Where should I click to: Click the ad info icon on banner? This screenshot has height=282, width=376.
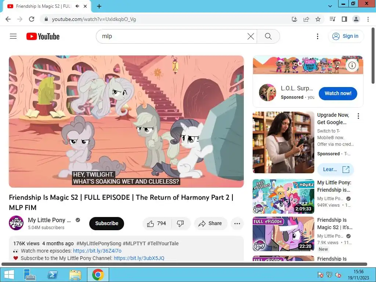click(x=352, y=65)
